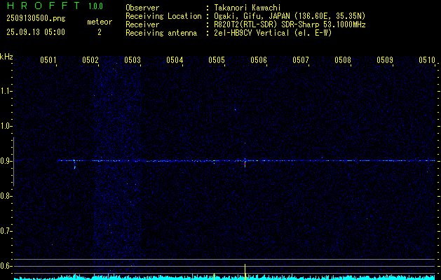Click the kHz axis unit label
This screenshot has width=441, height=280.
tap(6, 57)
